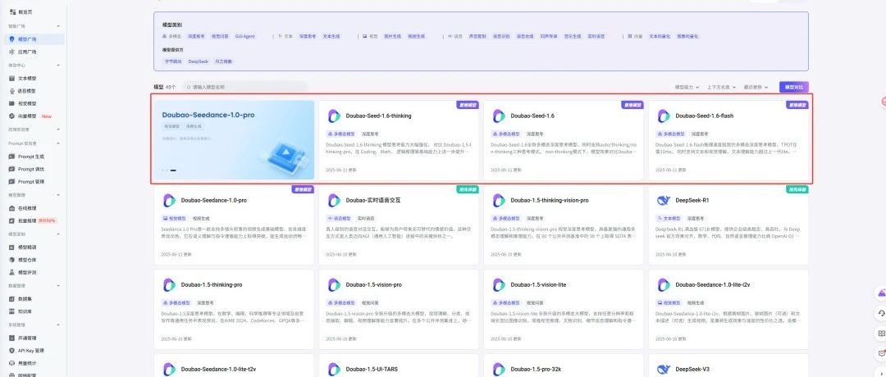Filter models by 视频生成 category
Image resolution: width=886 pixels, height=377 pixels.
(415, 36)
